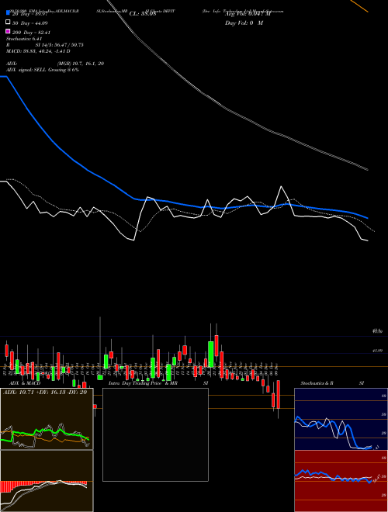
Task: Select the '50 Day = 44.09' legend text
Action: [x=30, y=23]
